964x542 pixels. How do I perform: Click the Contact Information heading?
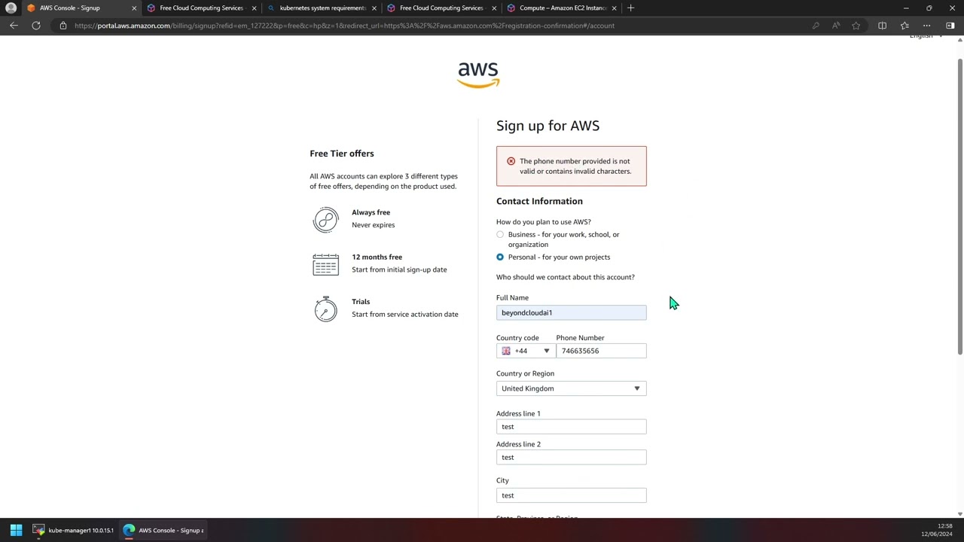pyautogui.click(x=539, y=201)
